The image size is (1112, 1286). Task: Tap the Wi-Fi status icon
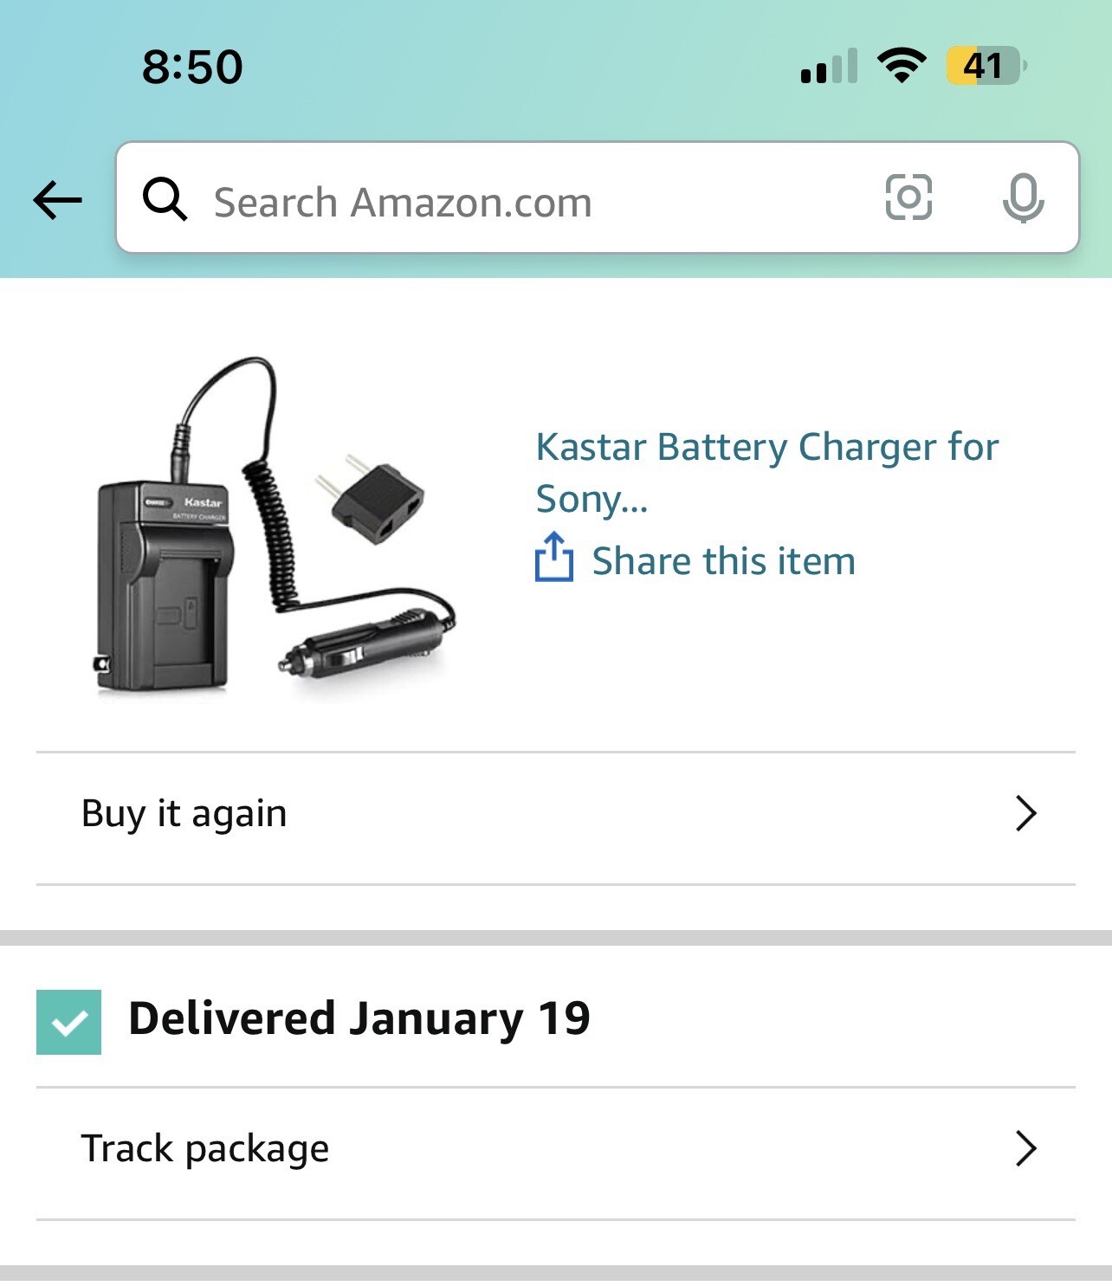point(902,65)
